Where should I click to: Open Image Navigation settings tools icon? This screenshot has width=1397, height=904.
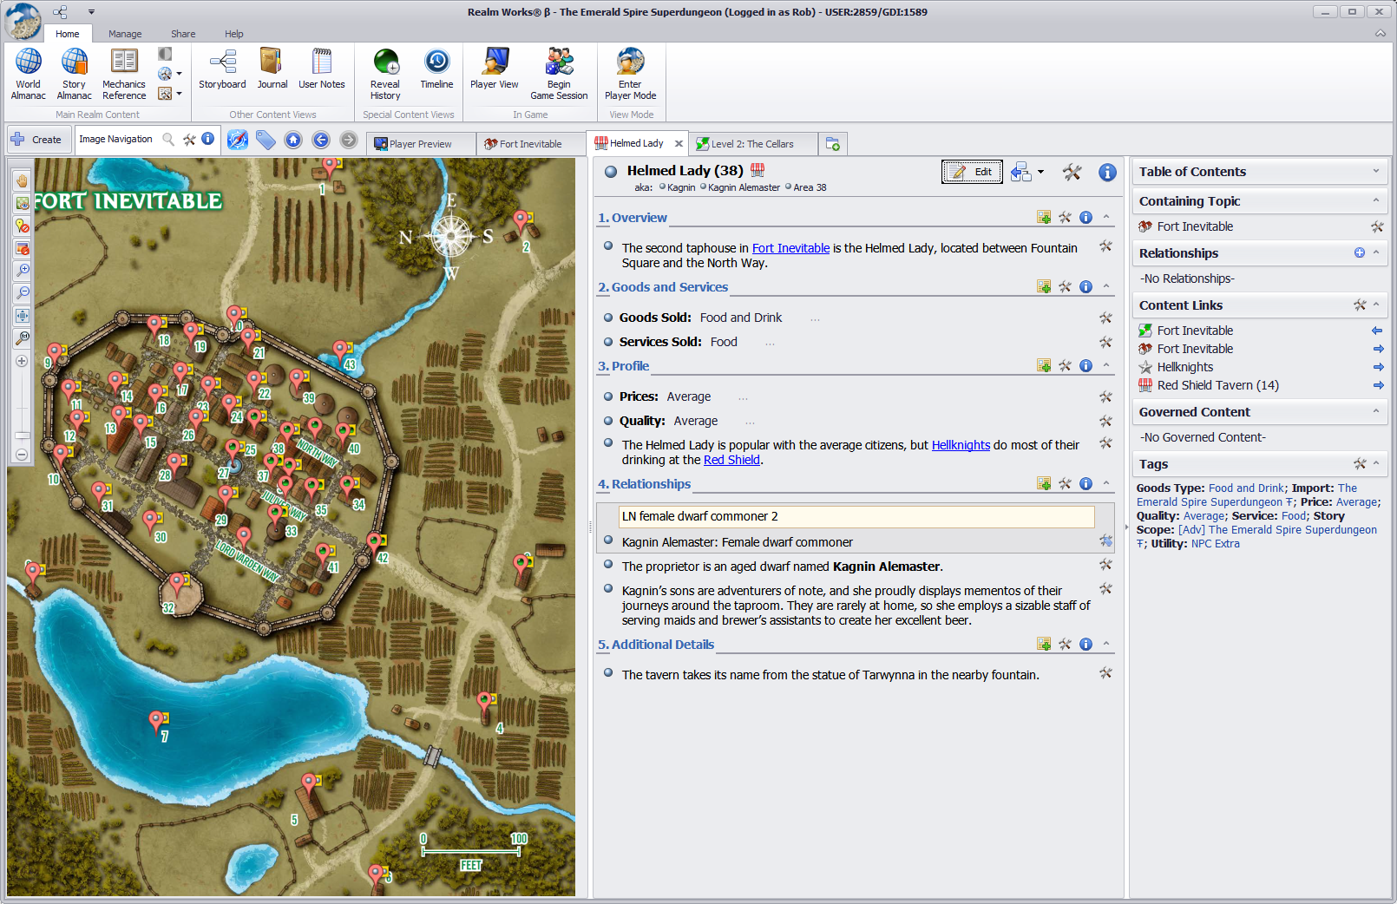189,139
